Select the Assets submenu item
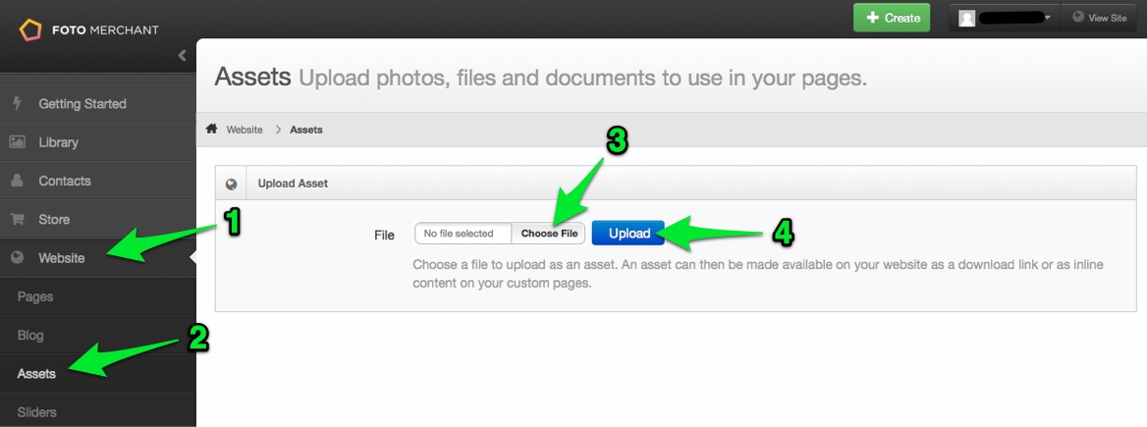The image size is (1147, 427). (98, 374)
